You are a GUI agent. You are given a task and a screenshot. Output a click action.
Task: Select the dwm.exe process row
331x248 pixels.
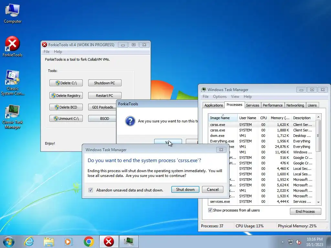click(262, 136)
